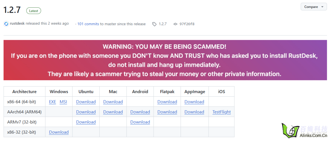Download Windows x86-32 build
This screenshot has height=141, width=330.
(x=59, y=132)
